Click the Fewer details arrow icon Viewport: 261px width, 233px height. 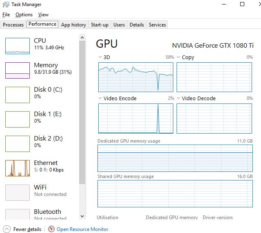[x=7, y=229]
